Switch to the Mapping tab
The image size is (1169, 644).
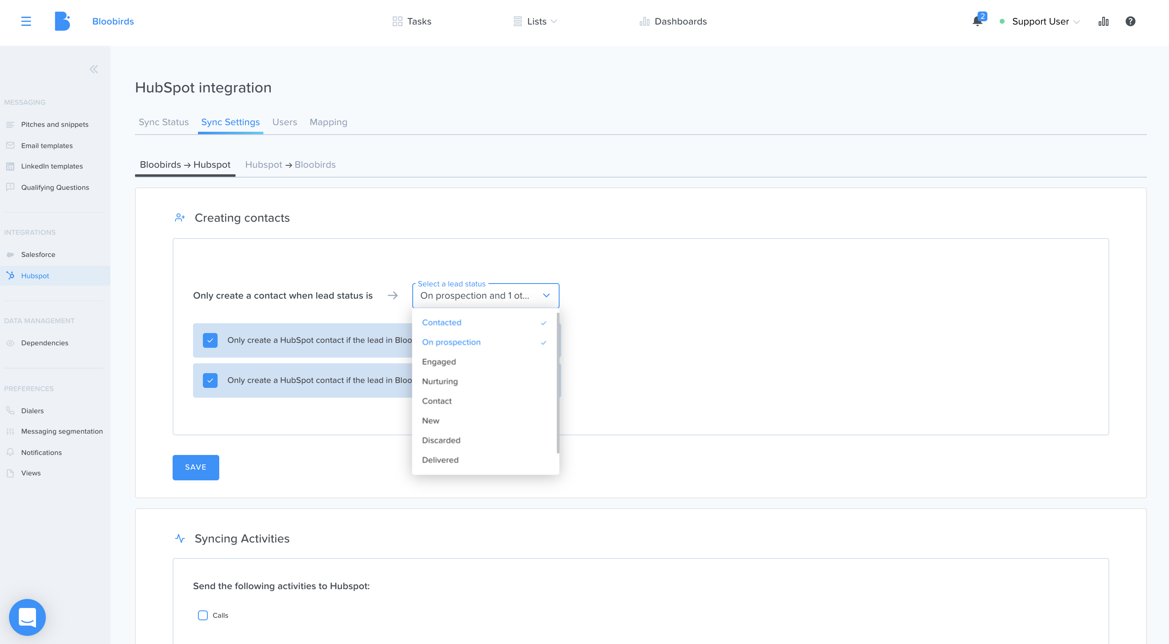coord(328,122)
